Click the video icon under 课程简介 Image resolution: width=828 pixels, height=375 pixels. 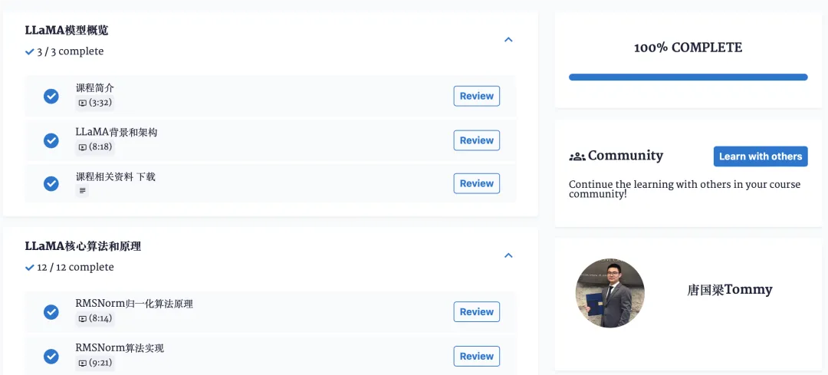82,103
